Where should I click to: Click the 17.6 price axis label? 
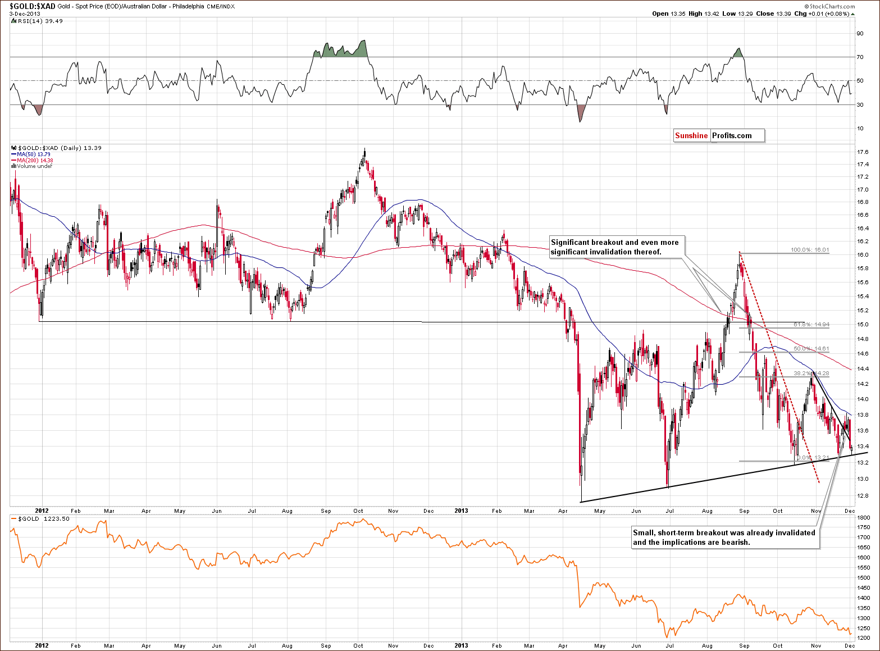coord(863,152)
